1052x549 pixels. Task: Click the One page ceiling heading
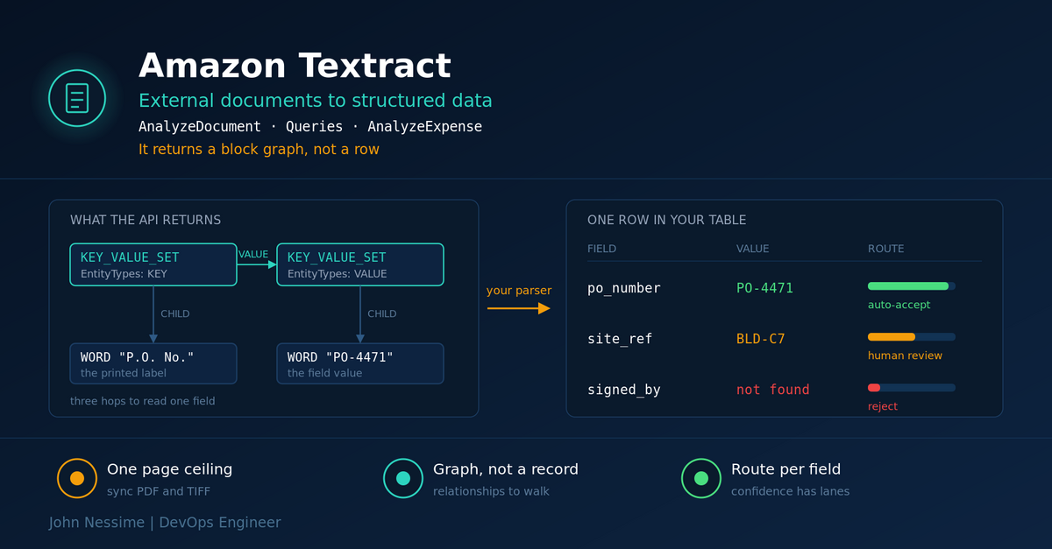pos(170,469)
